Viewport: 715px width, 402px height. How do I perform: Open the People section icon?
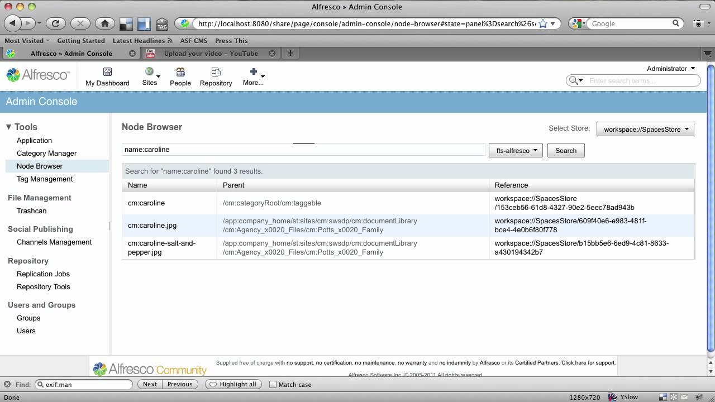click(x=180, y=72)
